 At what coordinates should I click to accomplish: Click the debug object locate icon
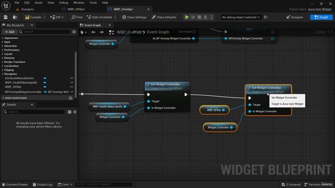[x=266, y=17]
